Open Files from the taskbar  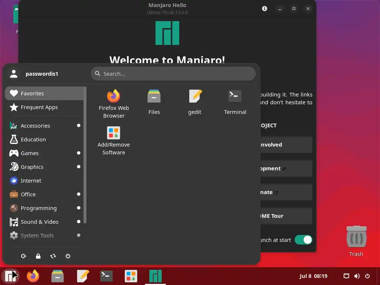click(x=58, y=276)
